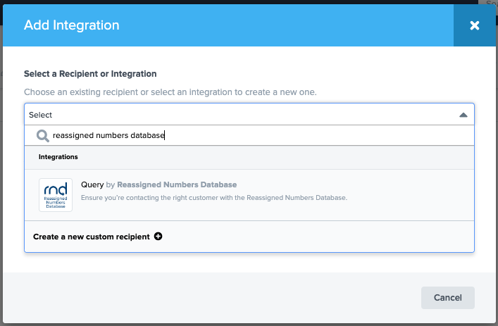Viewport: 498px width, 326px height.
Task: Click the Add Integration dialog title
Action: click(x=72, y=25)
